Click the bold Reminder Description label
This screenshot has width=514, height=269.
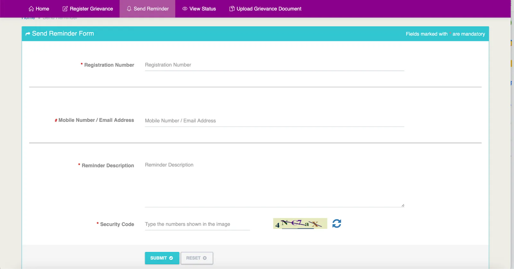108,166
